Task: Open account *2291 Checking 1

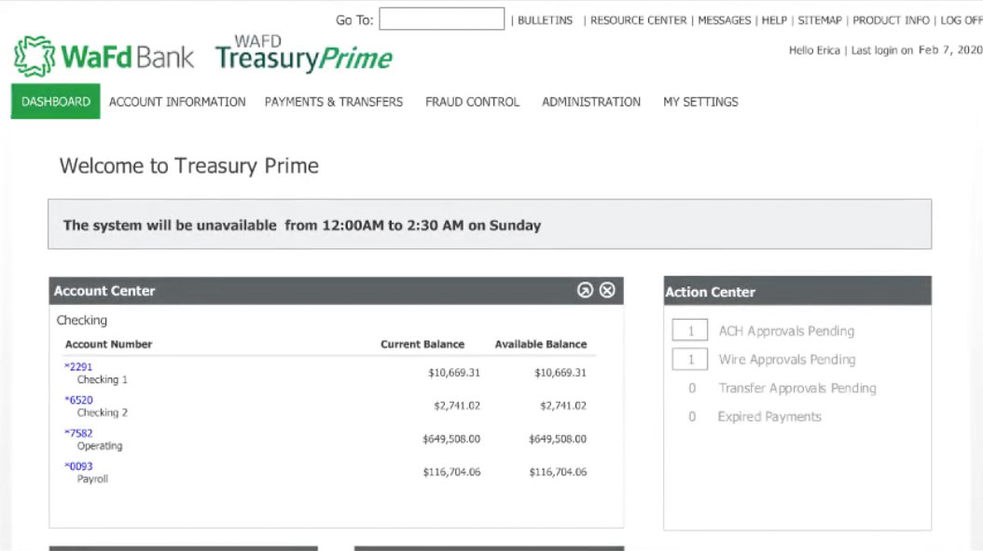Action: point(78,366)
